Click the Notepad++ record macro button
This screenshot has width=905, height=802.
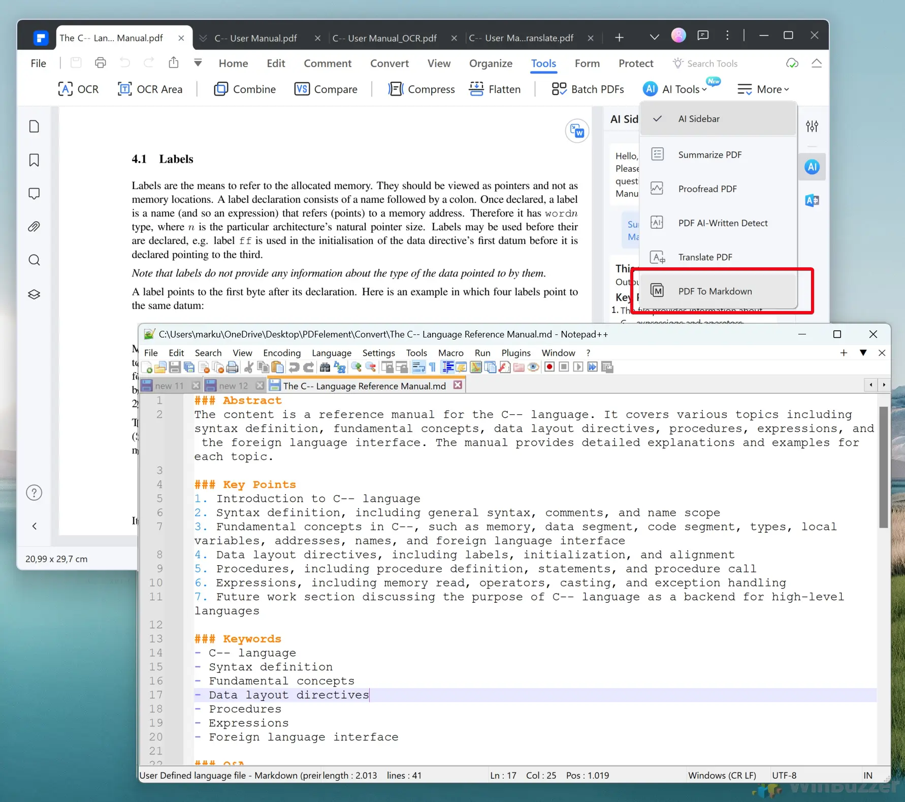tap(550, 367)
